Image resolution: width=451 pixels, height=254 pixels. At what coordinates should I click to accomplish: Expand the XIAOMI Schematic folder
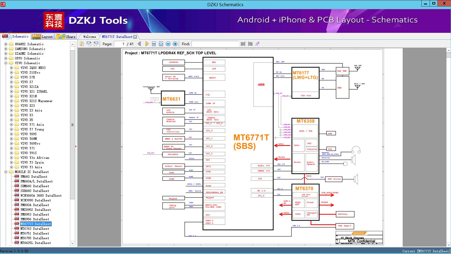pos(6,54)
